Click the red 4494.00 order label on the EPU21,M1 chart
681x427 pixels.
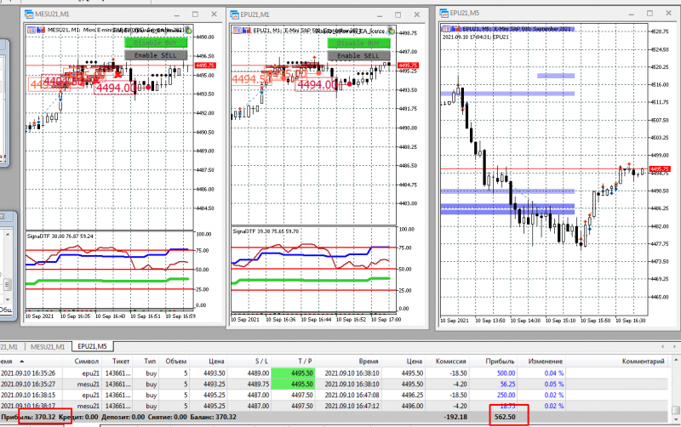pos(317,84)
